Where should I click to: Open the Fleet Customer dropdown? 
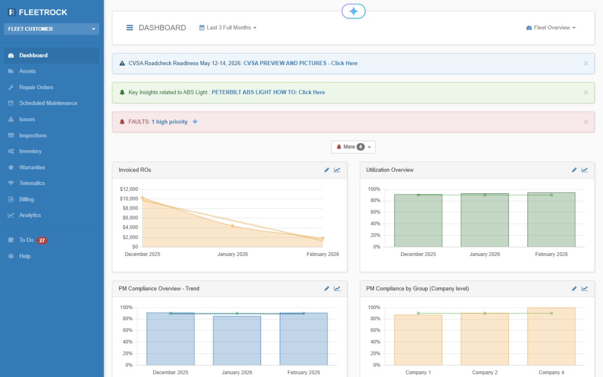click(x=52, y=29)
